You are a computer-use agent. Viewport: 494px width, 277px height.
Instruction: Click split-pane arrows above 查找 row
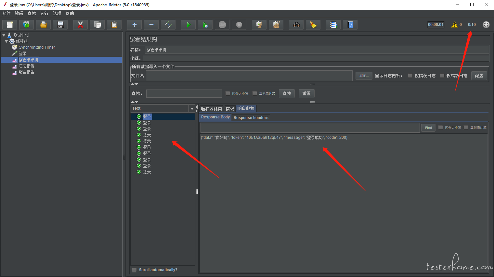[x=134, y=84]
